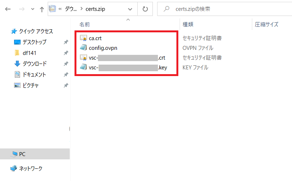Refresh the certs.zip folder view
This screenshot has width=292, height=181.
[x=145, y=9]
